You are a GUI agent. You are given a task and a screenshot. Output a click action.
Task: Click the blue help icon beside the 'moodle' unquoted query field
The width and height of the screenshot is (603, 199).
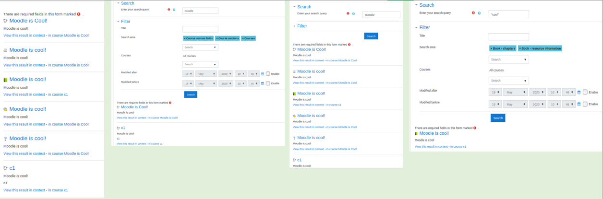[174, 10]
